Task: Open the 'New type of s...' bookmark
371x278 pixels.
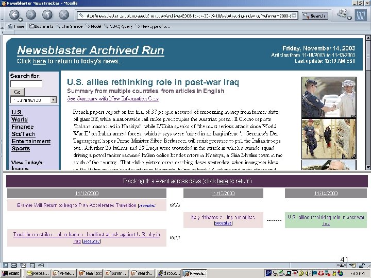Action: (x=153, y=26)
